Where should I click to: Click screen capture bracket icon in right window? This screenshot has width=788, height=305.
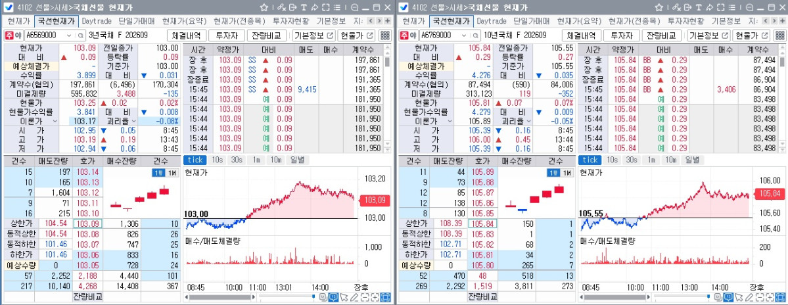click(x=721, y=7)
